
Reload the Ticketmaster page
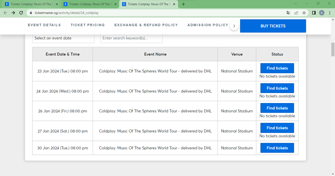pyautogui.click(x=21, y=13)
